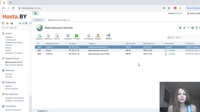Image resolution: width=200 pixels, height=112 pixels.
Task: Open Корзина in sidebar
Action: click(x=8, y=45)
